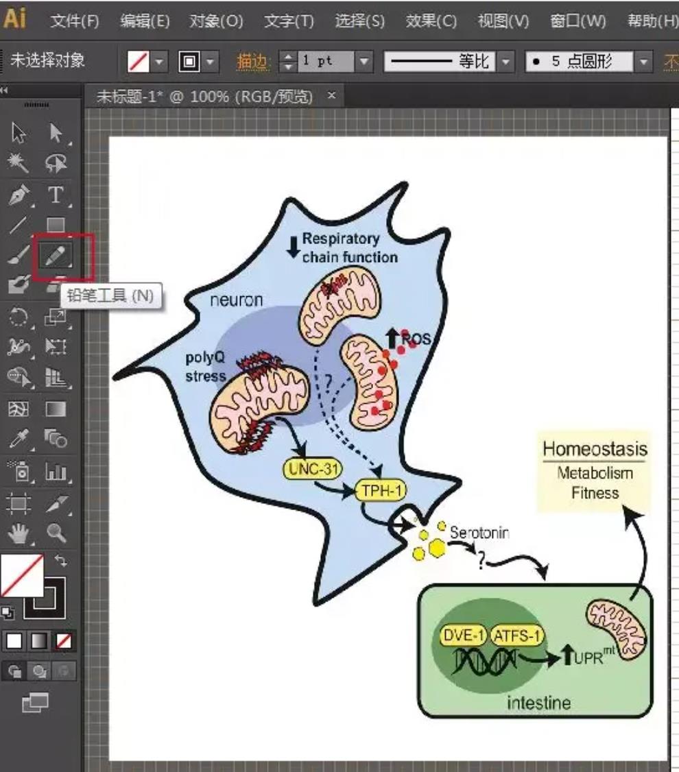Select the Zoom tool
This screenshot has width=679, height=772.
pos(56,531)
